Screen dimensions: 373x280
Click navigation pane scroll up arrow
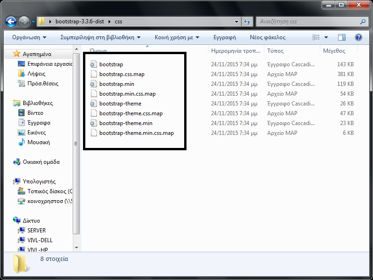[76, 49]
